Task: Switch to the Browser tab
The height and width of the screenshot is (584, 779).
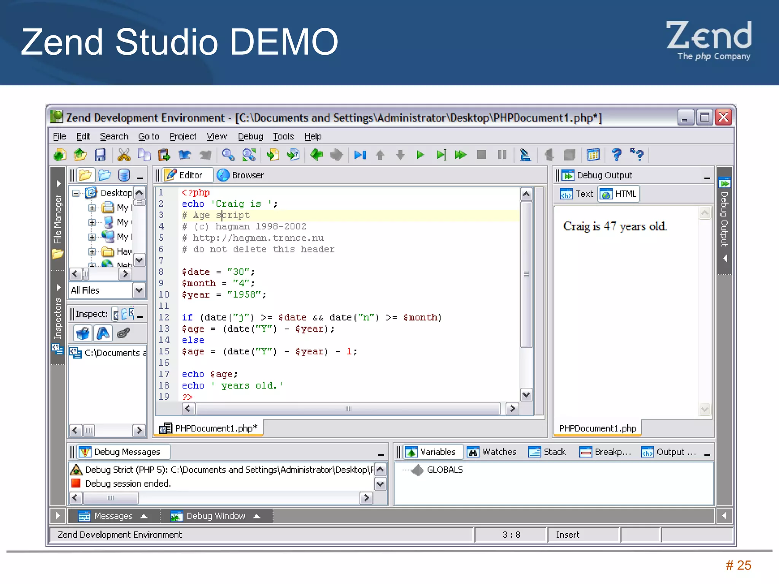Action: (240, 175)
